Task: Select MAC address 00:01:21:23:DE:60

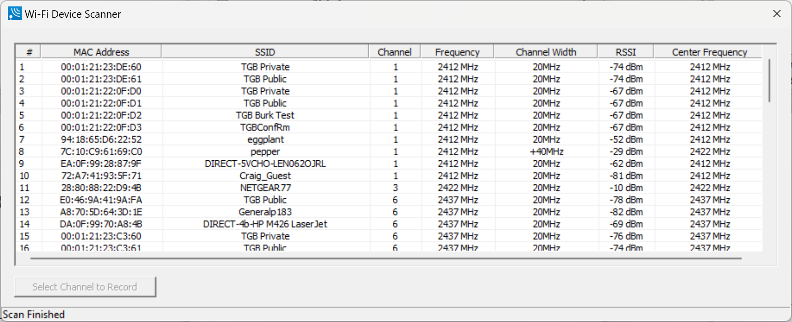Action: click(x=101, y=67)
